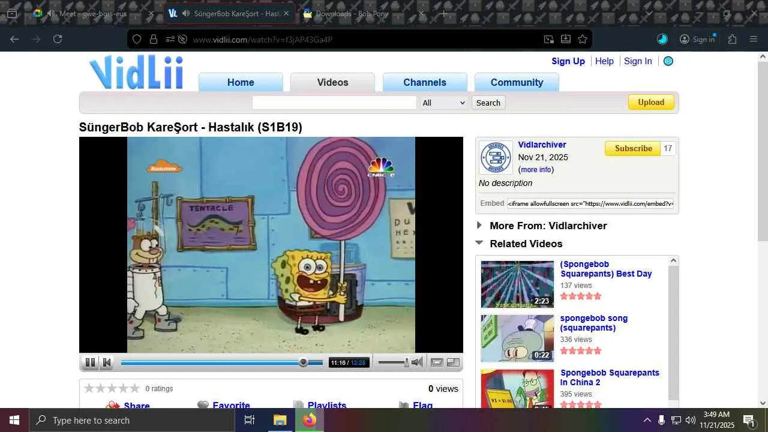Image resolution: width=768 pixels, height=432 pixels.
Task: Mute audio on the SüngerBob tab
Action: coord(186,13)
